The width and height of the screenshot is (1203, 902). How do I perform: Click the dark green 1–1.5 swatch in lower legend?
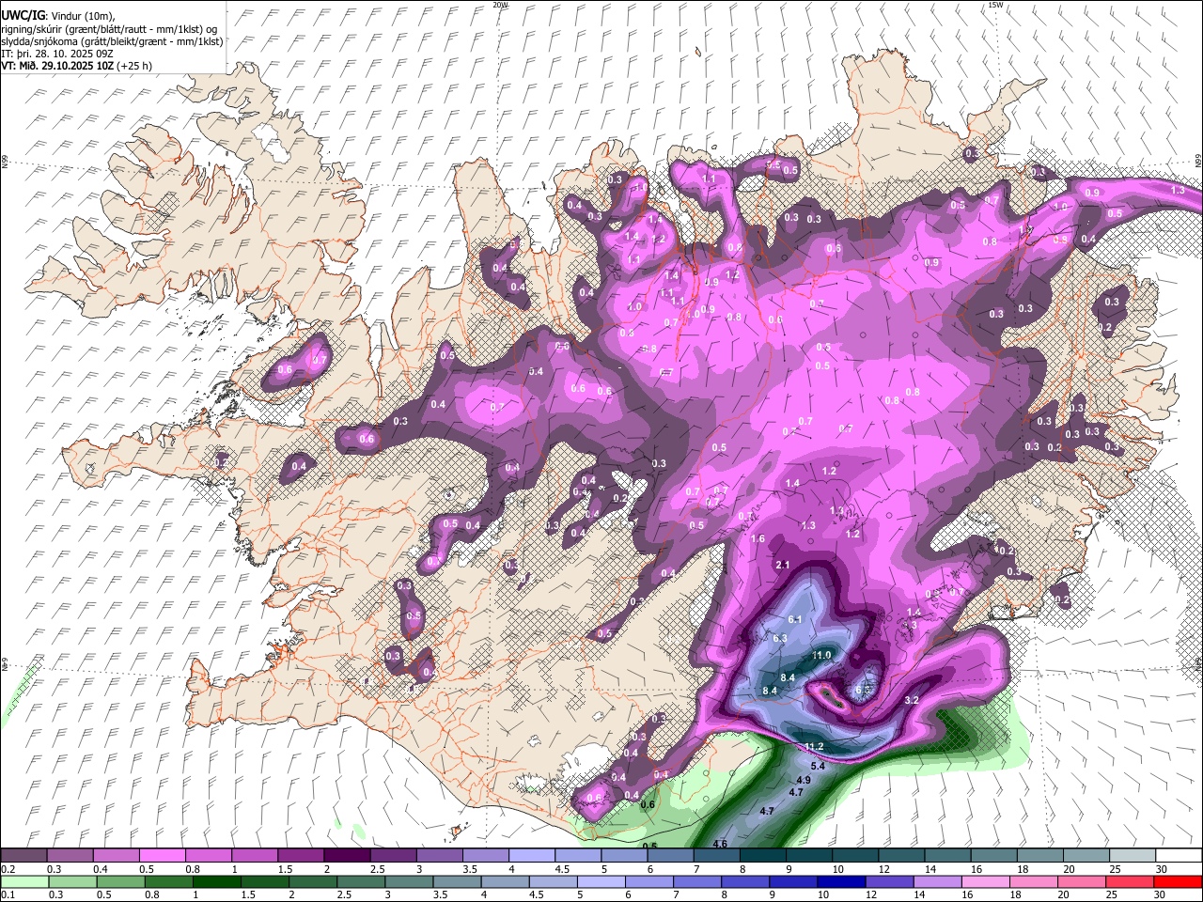(x=217, y=881)
